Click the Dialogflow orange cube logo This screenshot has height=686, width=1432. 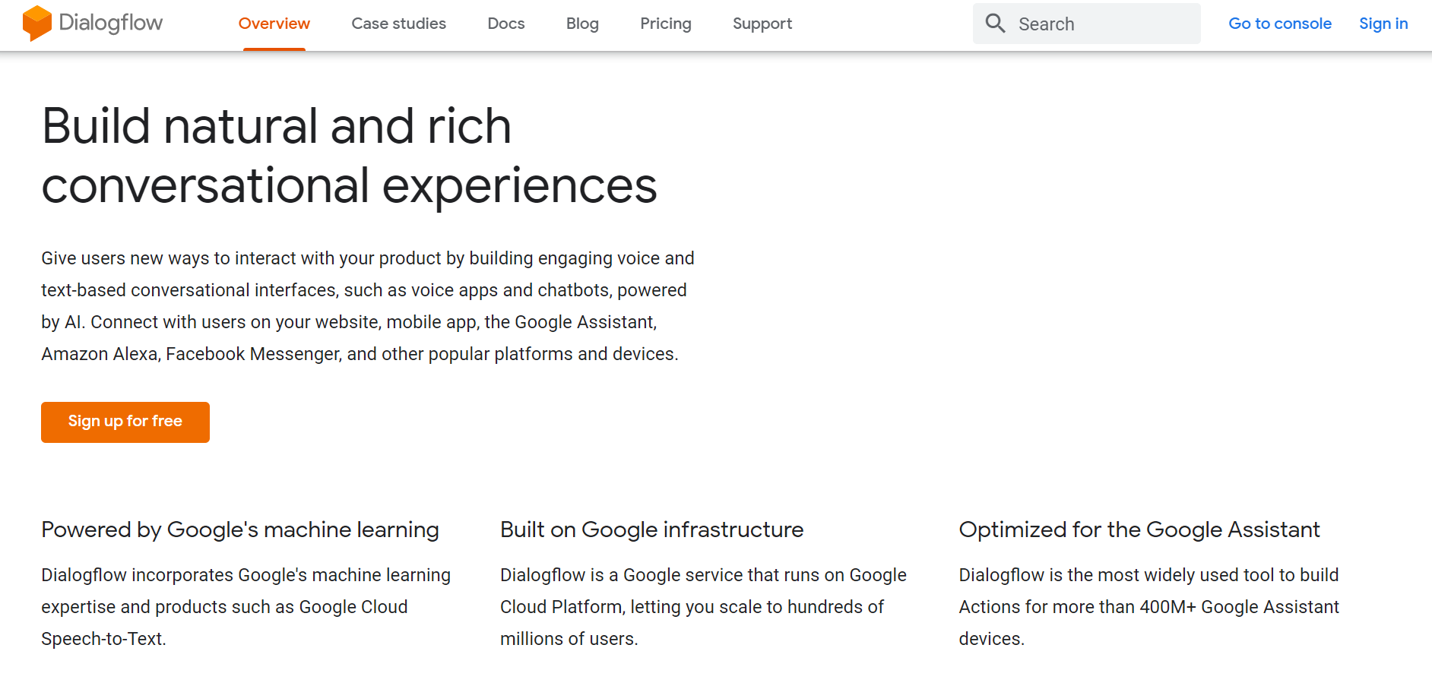pos(36,24)
